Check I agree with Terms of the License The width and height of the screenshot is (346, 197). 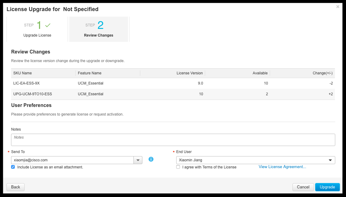tap(178, 167)
